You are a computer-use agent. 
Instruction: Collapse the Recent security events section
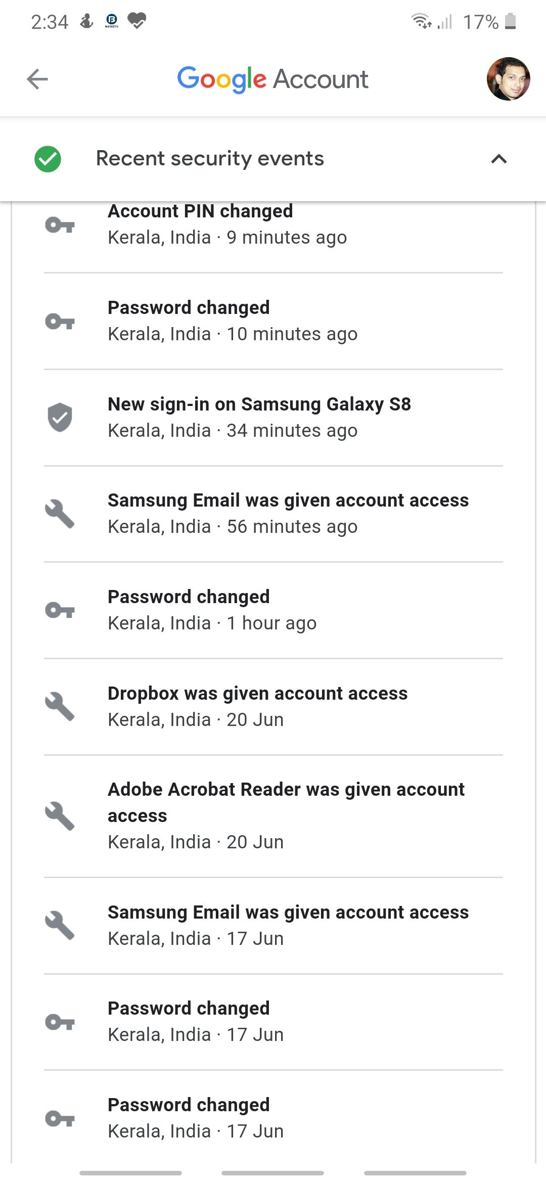click(498, 159)
